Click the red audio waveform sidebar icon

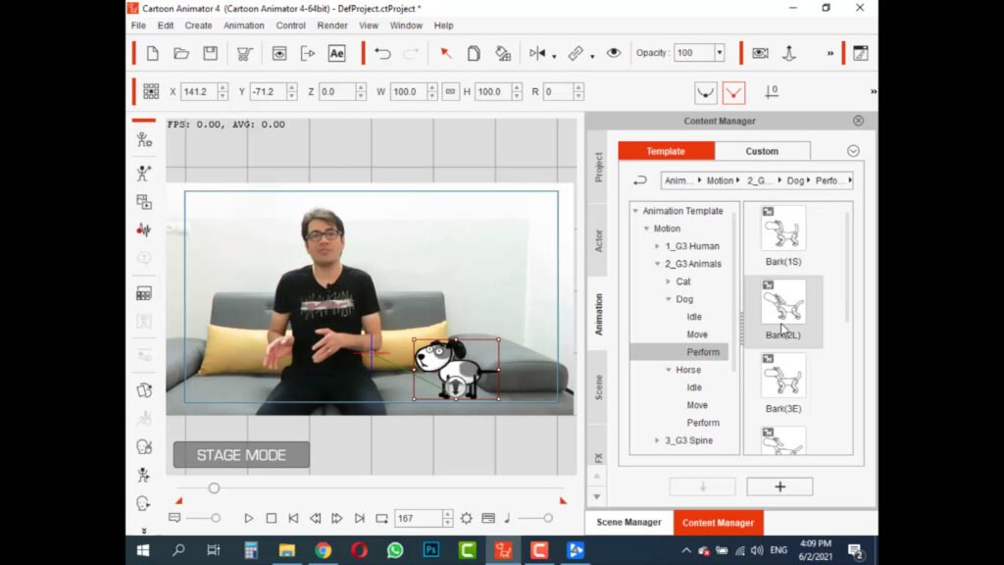pyautogui.click(x=144, y=230)
